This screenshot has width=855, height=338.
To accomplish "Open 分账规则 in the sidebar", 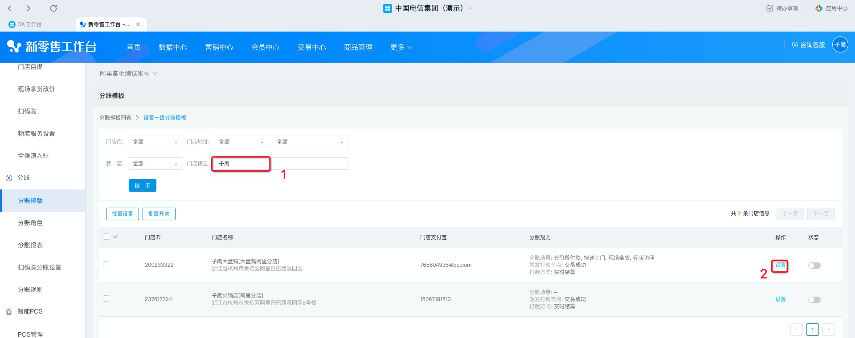I will [x=30, y=290].
